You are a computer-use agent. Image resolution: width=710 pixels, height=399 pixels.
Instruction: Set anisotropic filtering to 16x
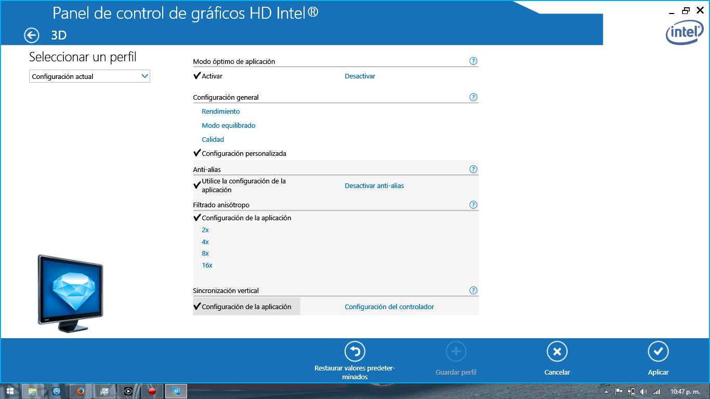pyautogui.click(x=207, y=265)
